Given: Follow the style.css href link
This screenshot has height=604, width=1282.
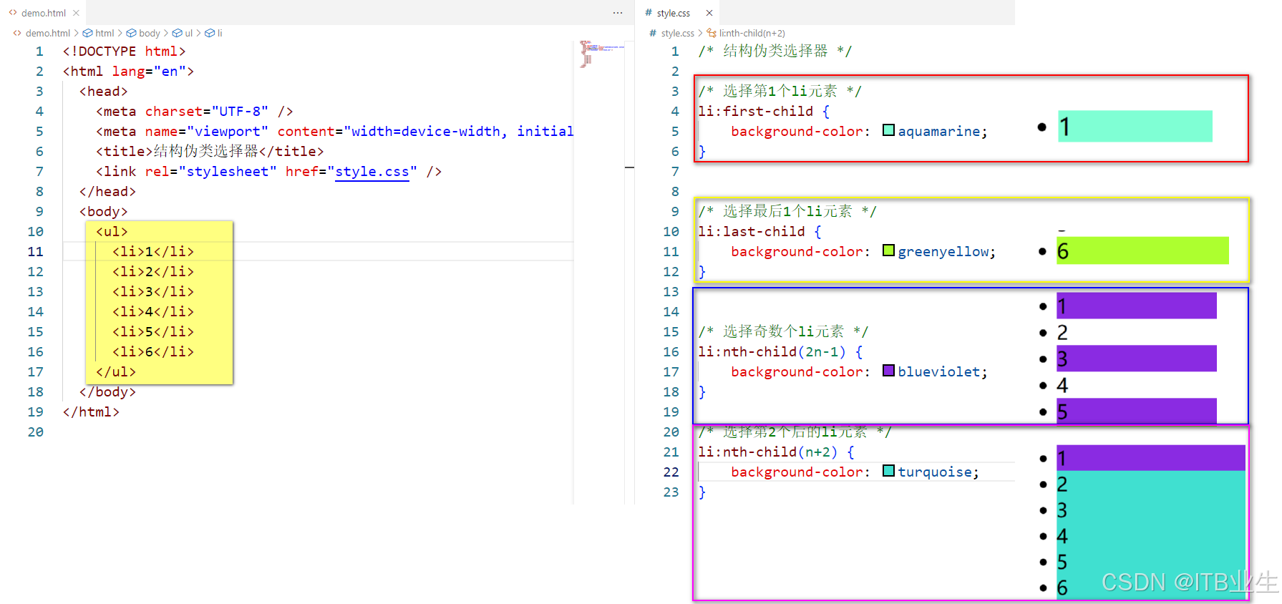Looking at the screenshot, I should [x=372, y=172].
